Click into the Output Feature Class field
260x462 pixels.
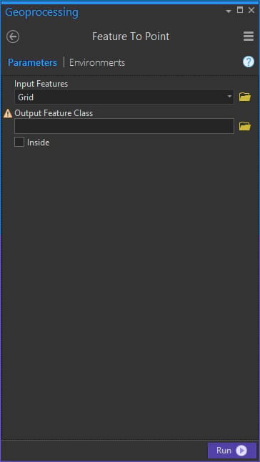pyautogui.click(x=124, y=126)
